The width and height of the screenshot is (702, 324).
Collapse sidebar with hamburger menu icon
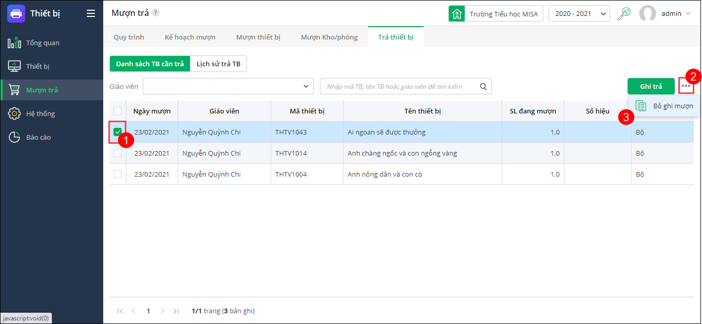pos(91,13)
